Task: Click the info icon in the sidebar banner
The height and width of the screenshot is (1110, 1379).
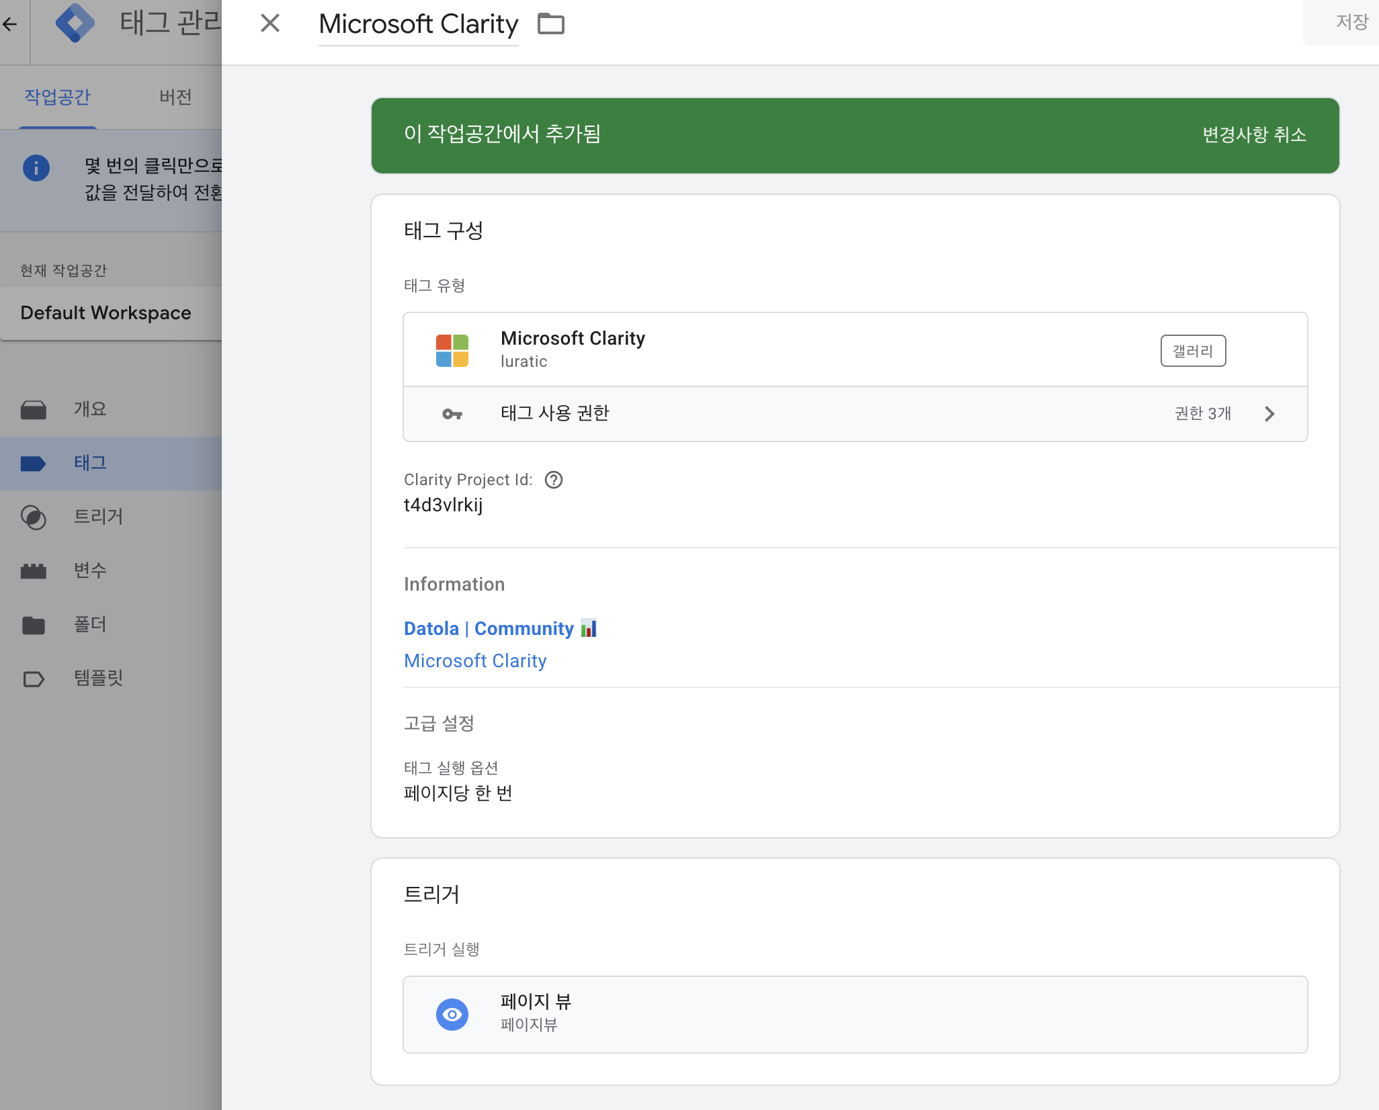Action: (x=36, y=167)
